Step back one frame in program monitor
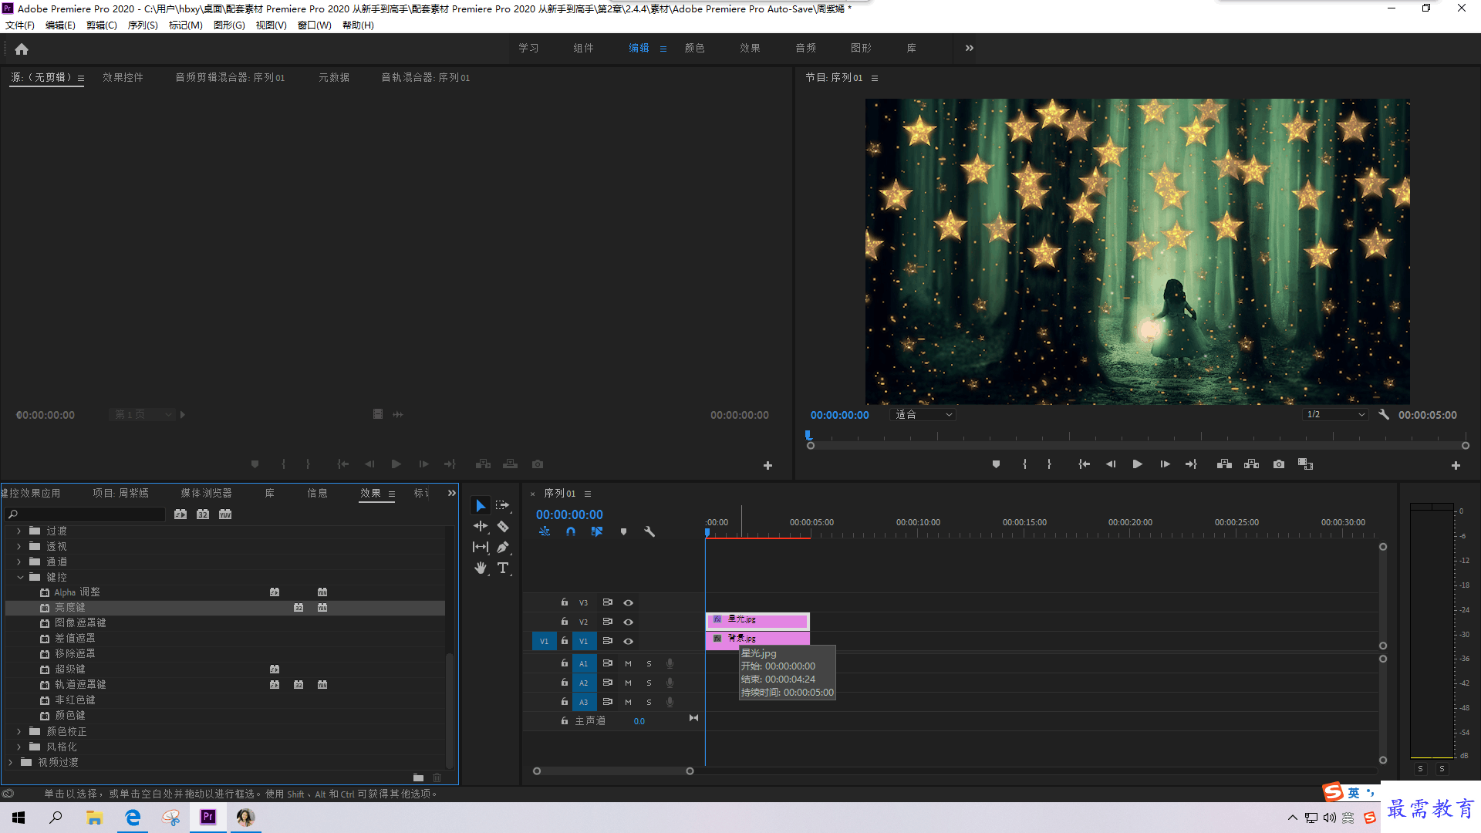Screen dimensions: 1481x833 click(x=1111, y=464)
